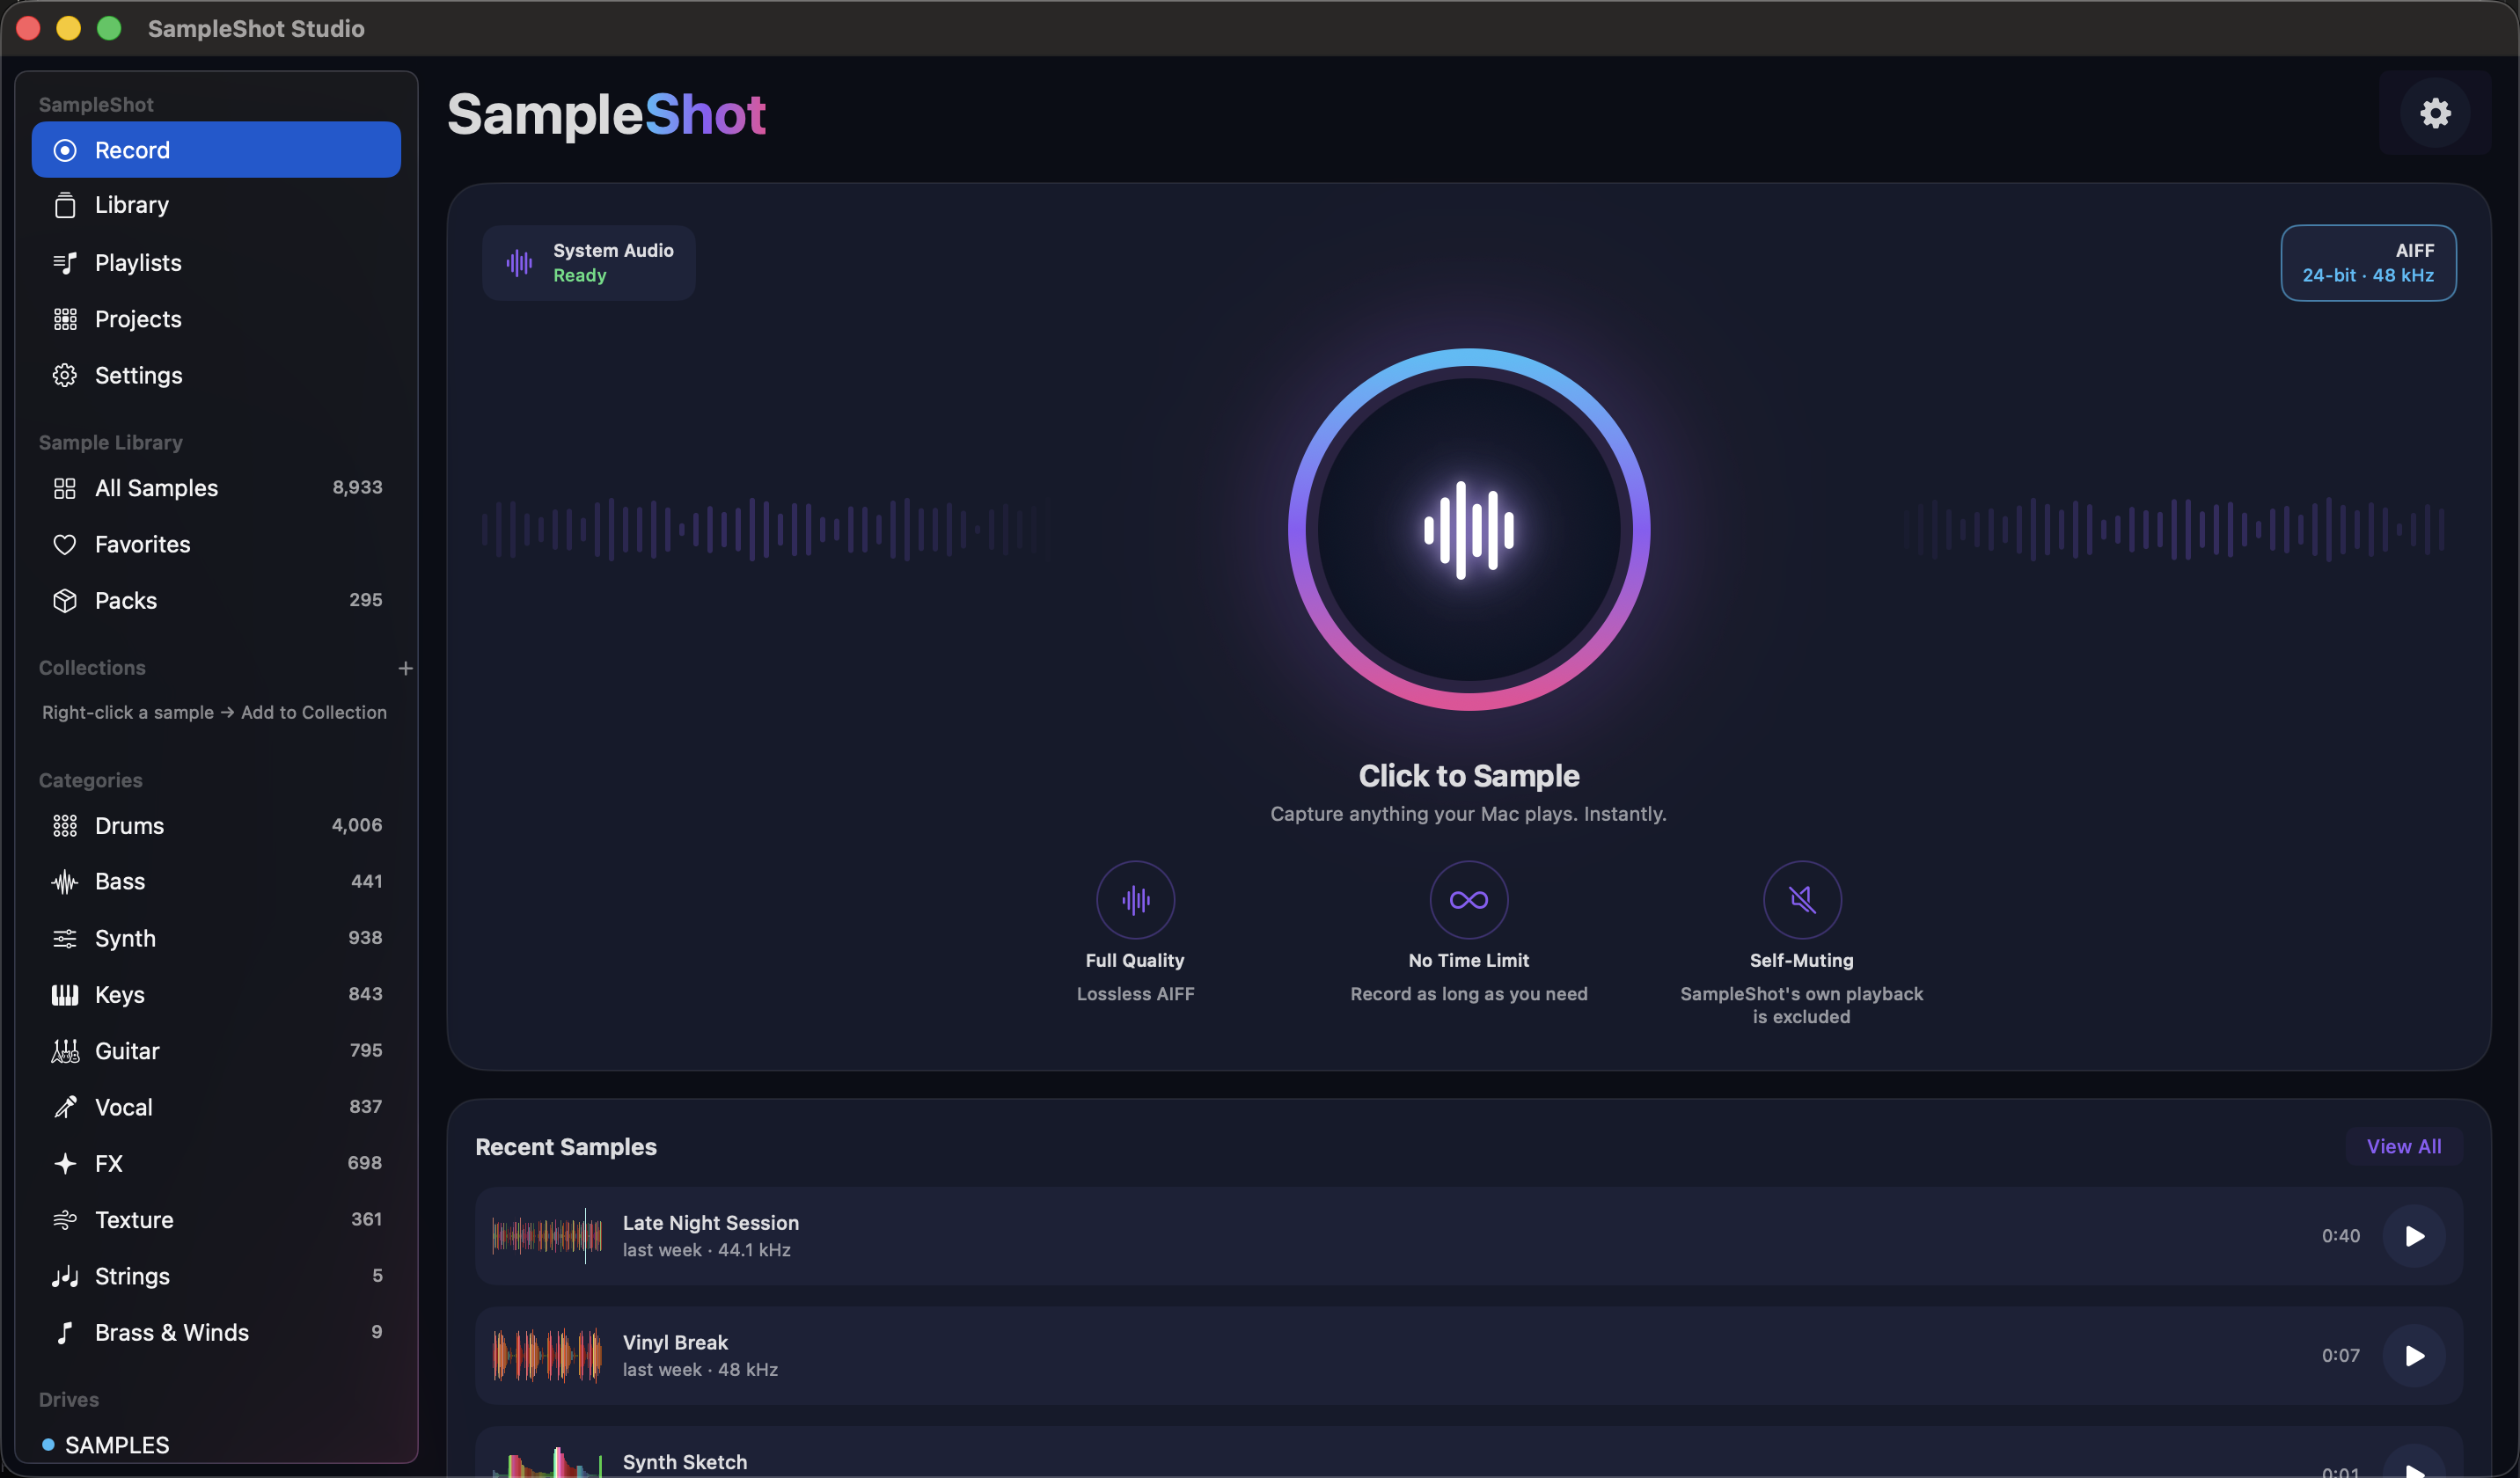Go to Playlists in the sidebar
The width and height of the screenshot is (2520, 1478).
pos(216,263)
